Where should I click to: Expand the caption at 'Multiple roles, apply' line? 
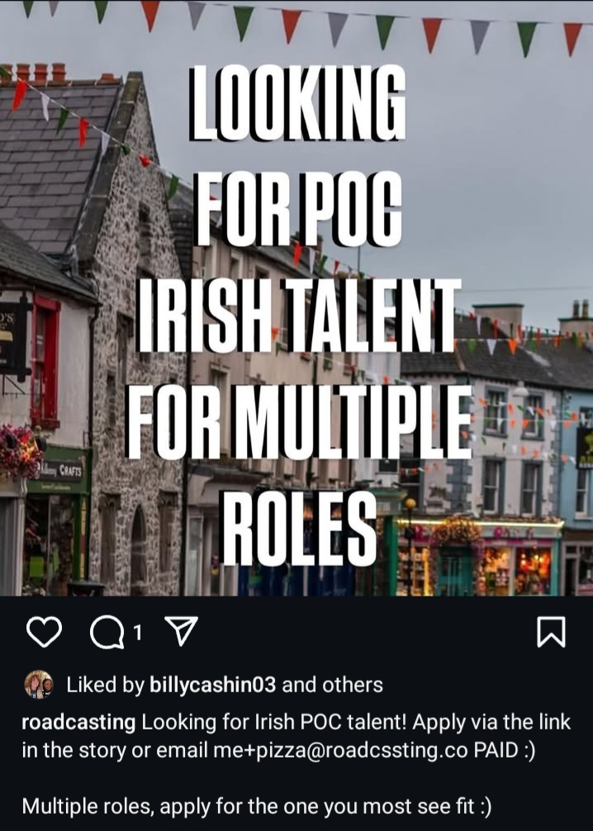(x=257, y=806)
